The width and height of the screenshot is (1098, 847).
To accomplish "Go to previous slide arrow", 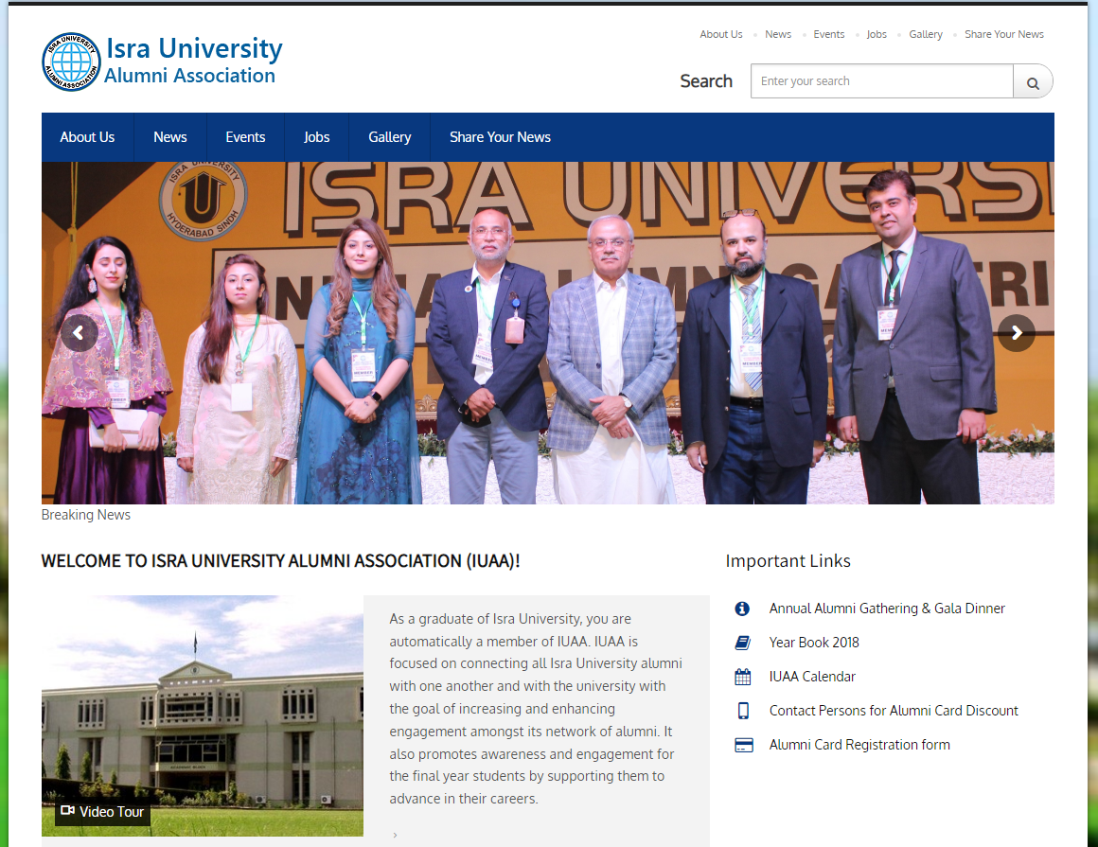I will [80, 333].
